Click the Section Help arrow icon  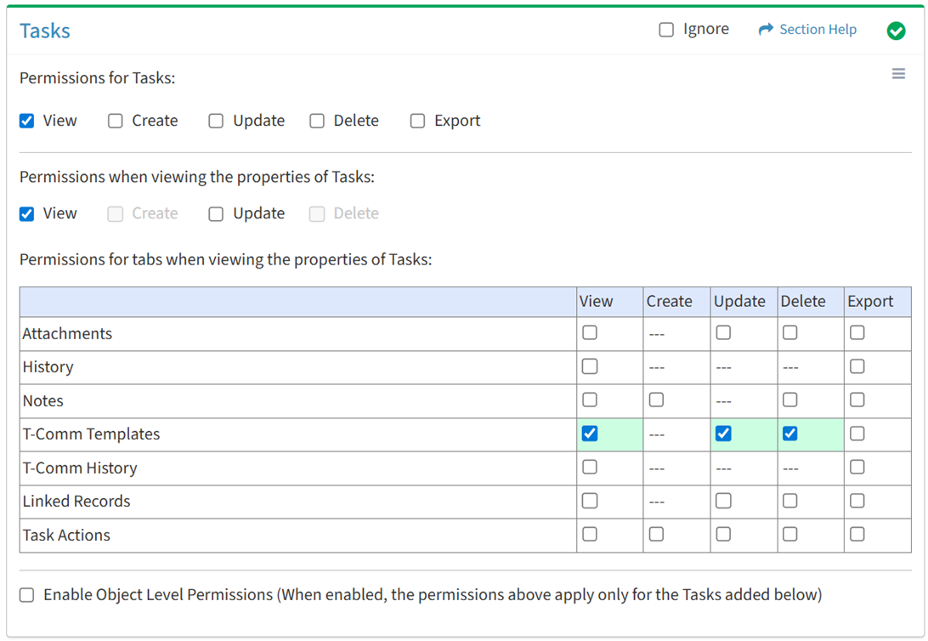766,30
